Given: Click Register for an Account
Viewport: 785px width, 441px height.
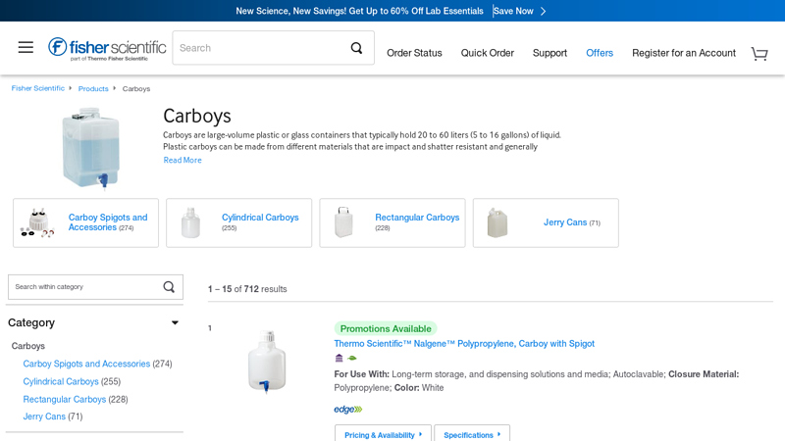Looking at the screenshot, I should pyautogui.click(x=684, y=53).
